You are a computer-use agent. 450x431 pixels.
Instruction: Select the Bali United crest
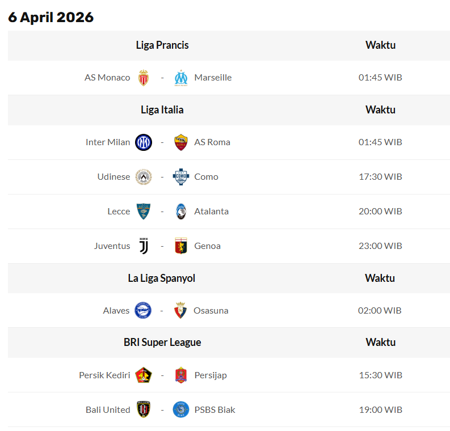[x=144, y=410]
